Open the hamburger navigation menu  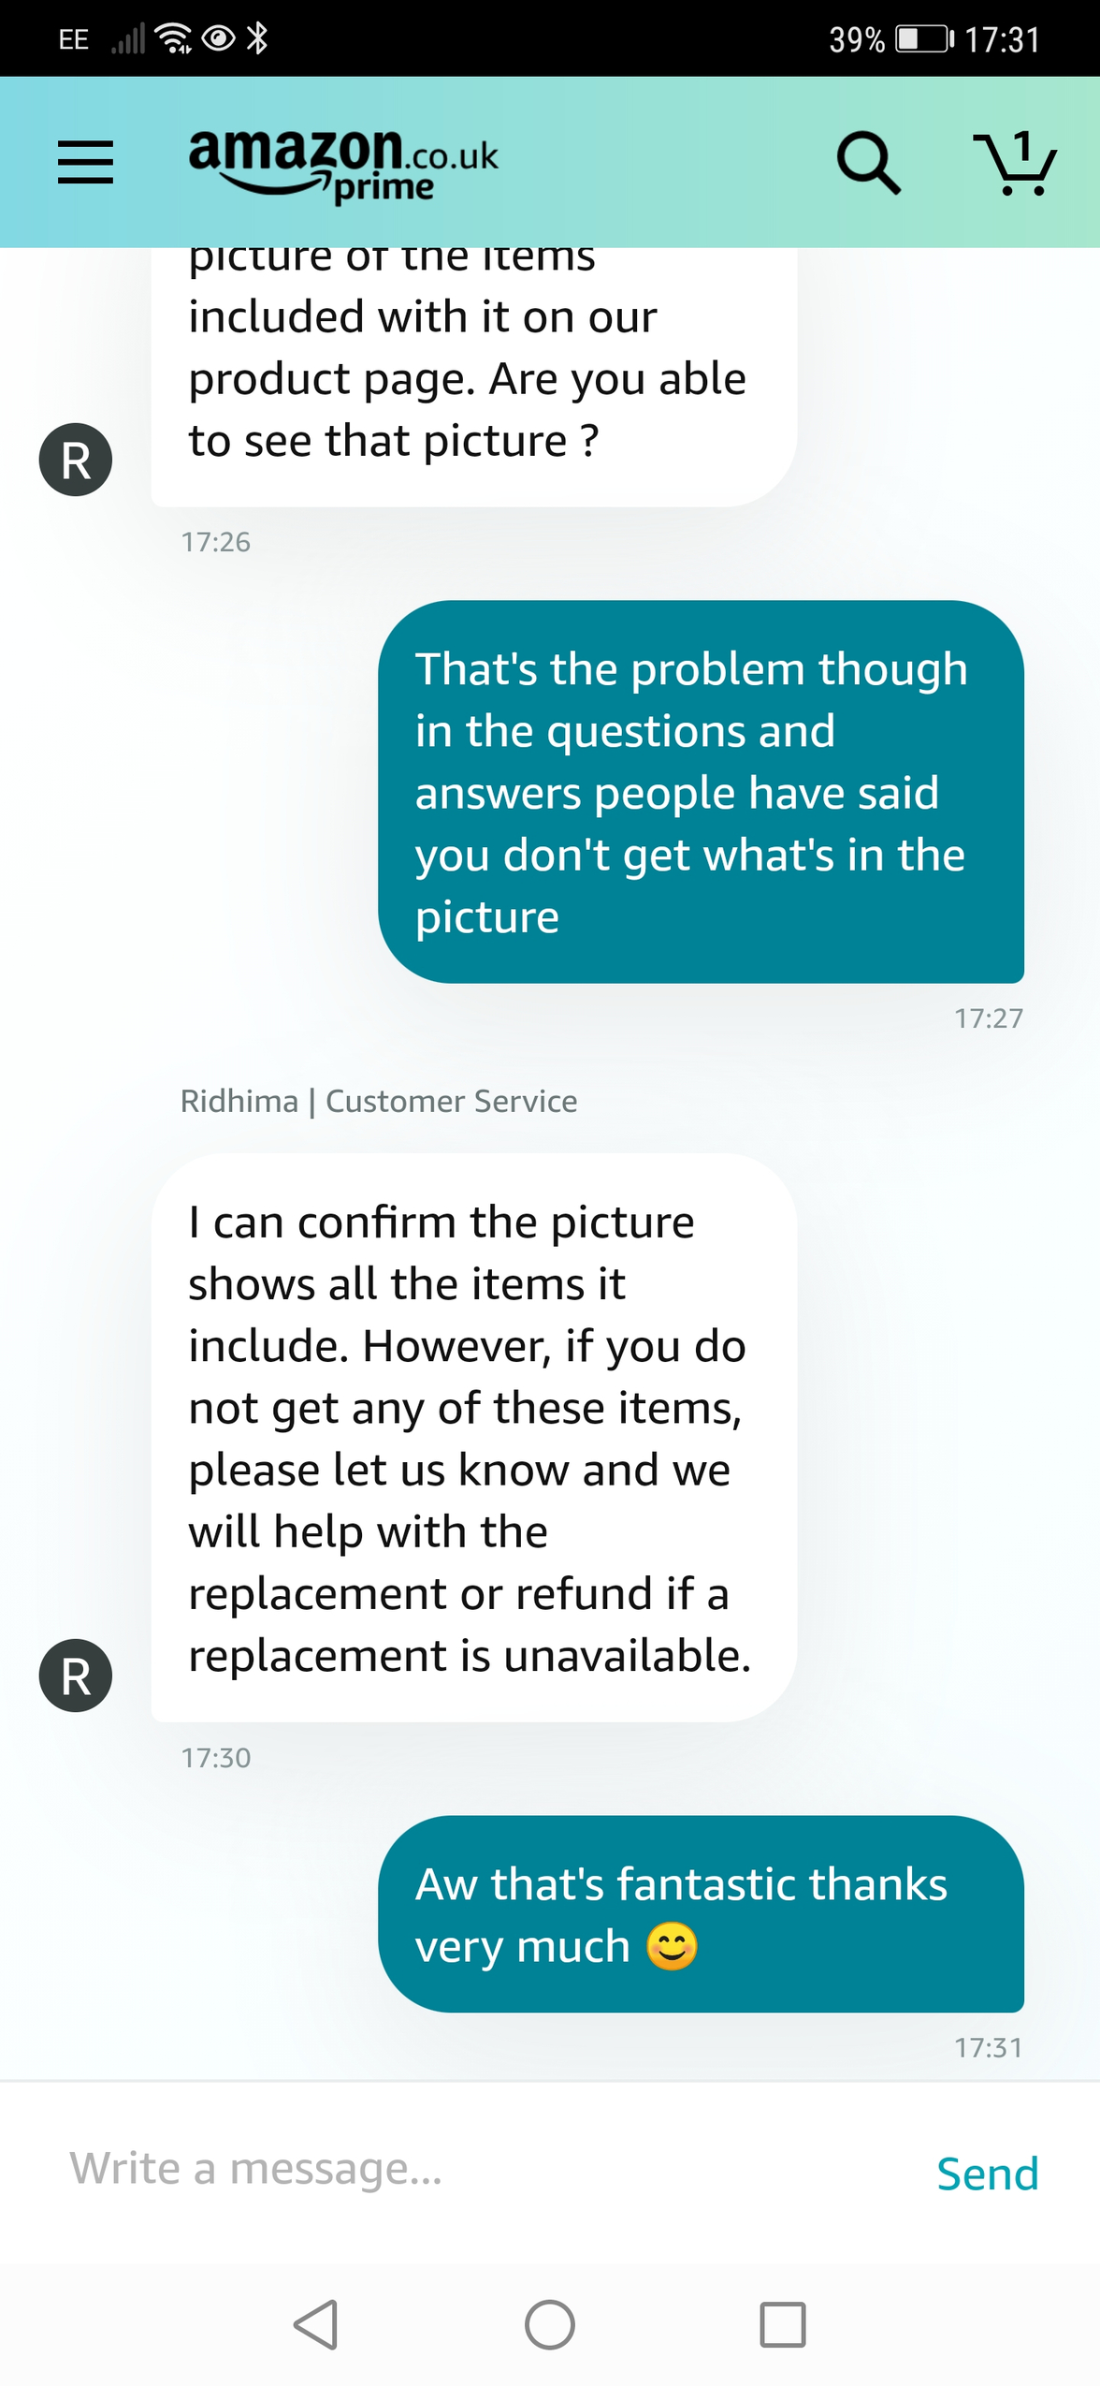[85, 162]
